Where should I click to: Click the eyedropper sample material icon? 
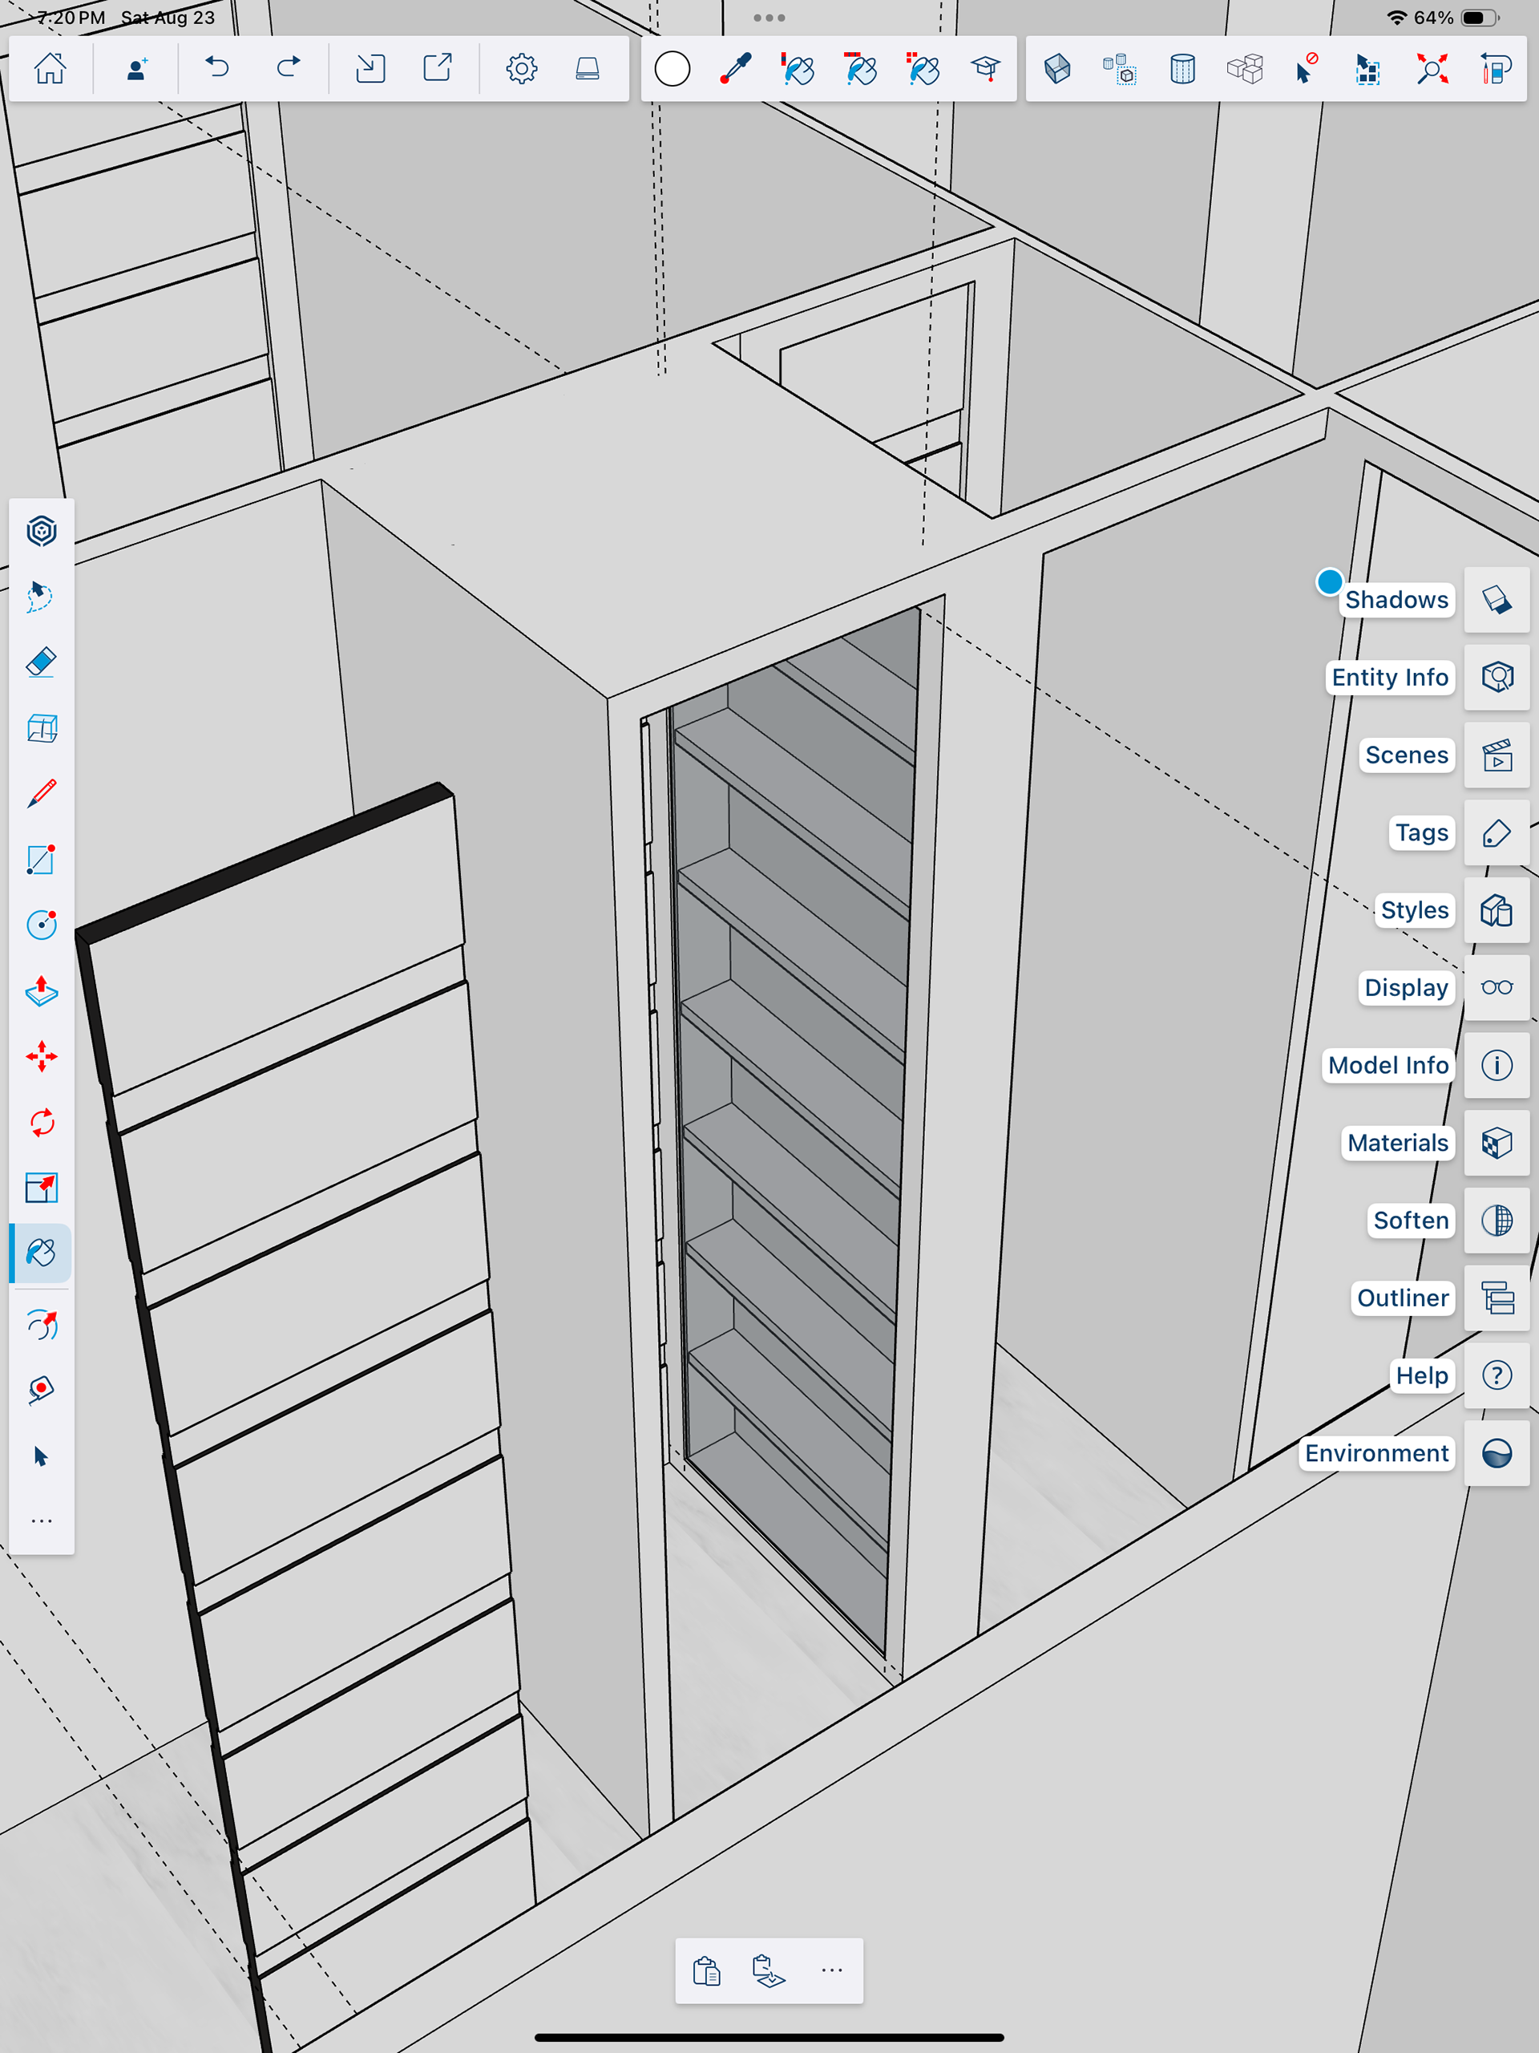coord(736,69)
